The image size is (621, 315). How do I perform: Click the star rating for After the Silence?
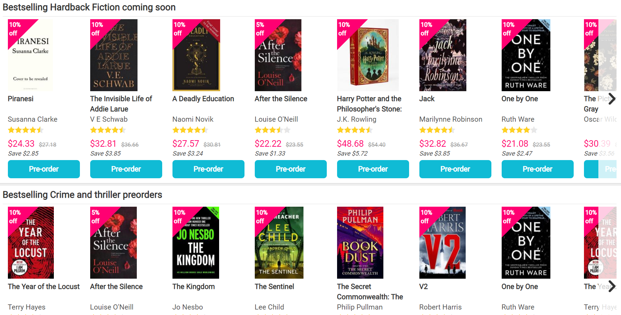[273, 130]
